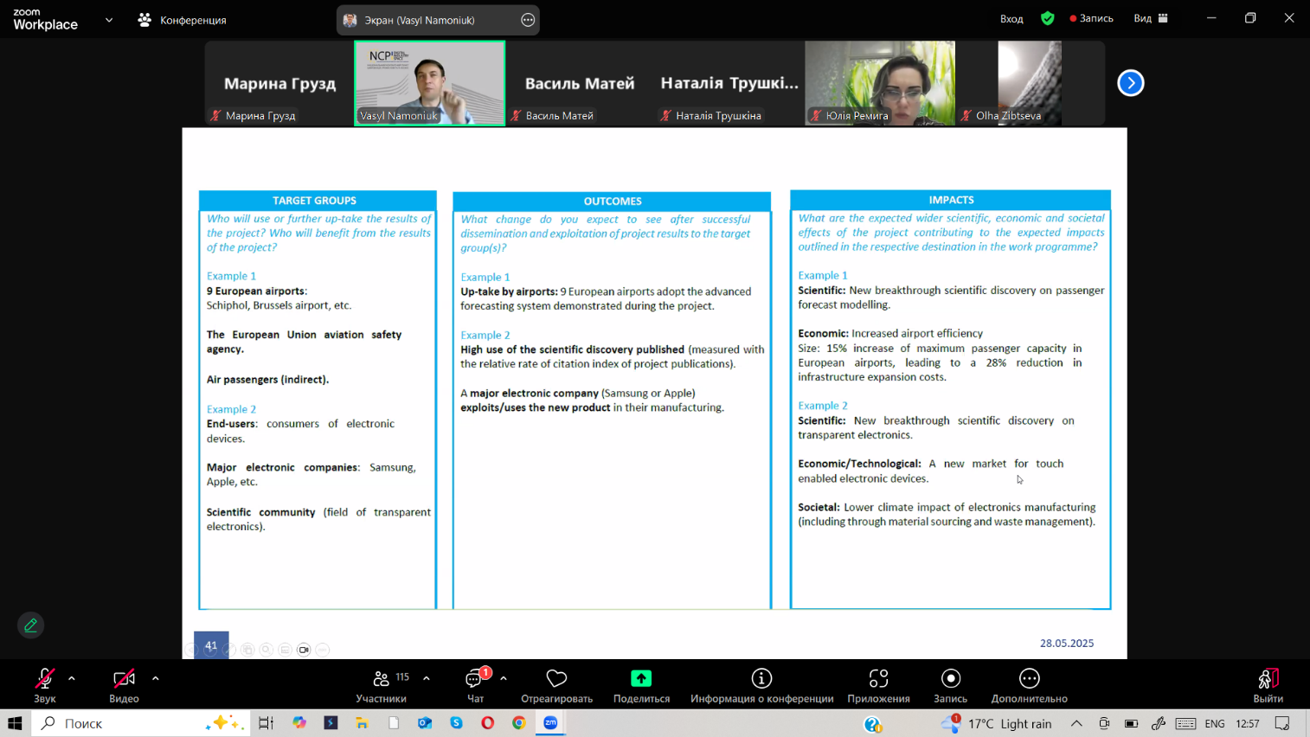
Task: Toggle recording with bottom Запись button
Action: (x=950, y=685)
